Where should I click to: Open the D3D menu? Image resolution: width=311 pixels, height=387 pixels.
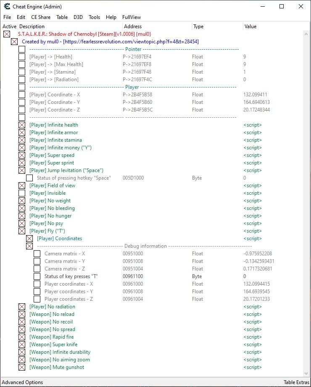(x=78, y=17)
